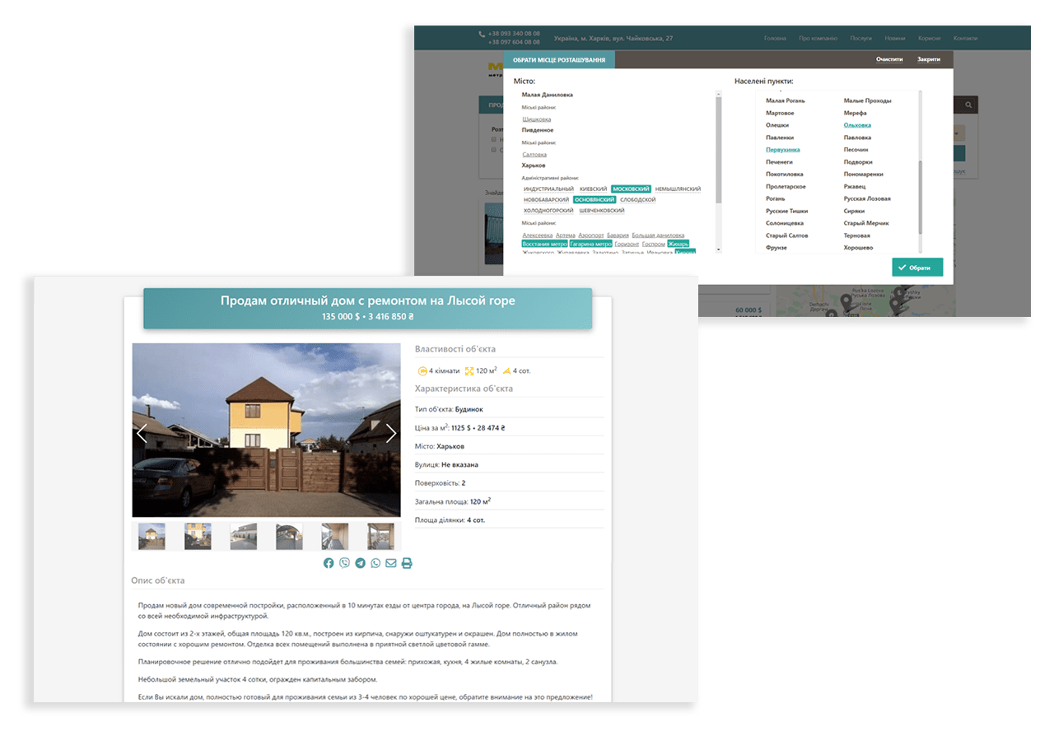
Task: Share listing on Facebook icon
Action: 329,563
